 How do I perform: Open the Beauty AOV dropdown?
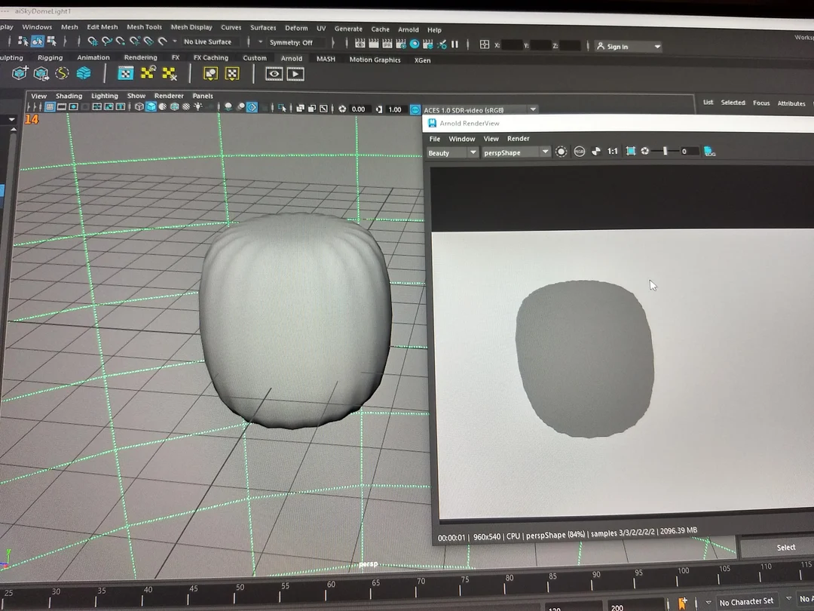point(451,151)
